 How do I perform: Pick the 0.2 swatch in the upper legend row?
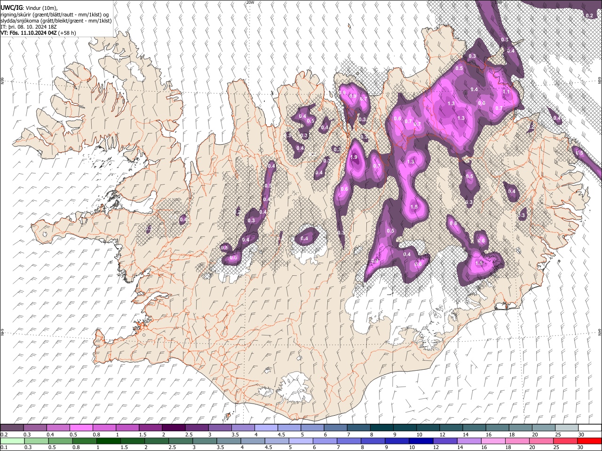[12, 428]
